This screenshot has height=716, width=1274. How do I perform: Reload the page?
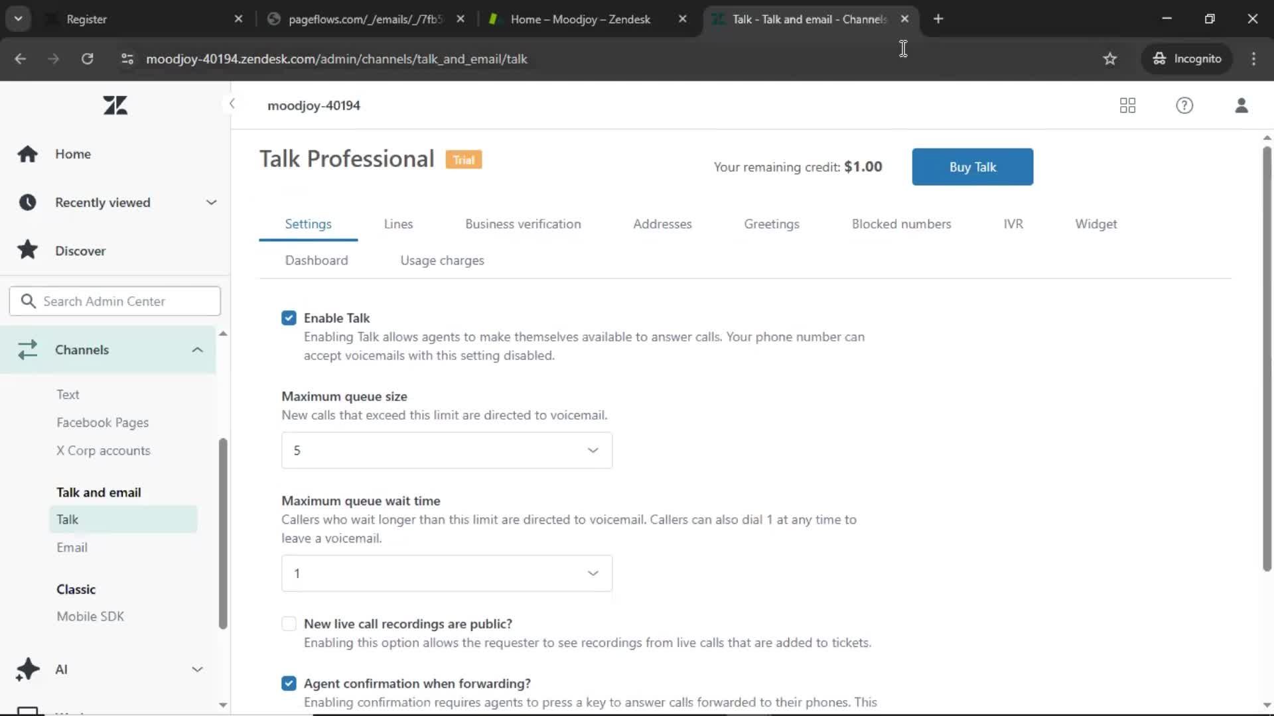87,59
